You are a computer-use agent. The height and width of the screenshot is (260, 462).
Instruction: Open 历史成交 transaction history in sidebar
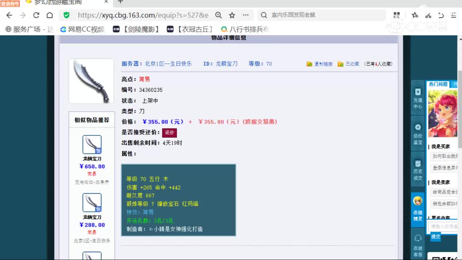coord(418,170)
